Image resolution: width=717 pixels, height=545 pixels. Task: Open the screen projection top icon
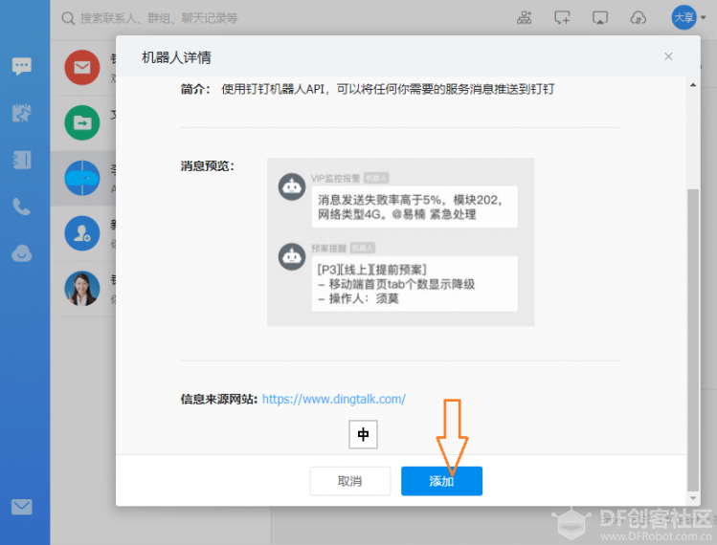tap(600, 18)
